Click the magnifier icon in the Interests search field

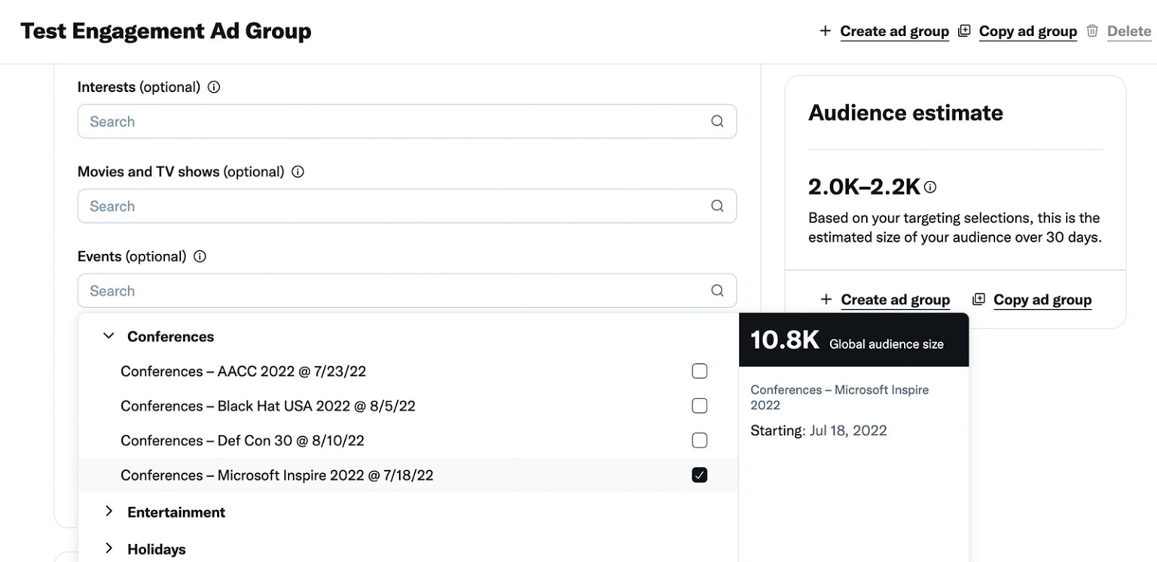coord(716,121)
